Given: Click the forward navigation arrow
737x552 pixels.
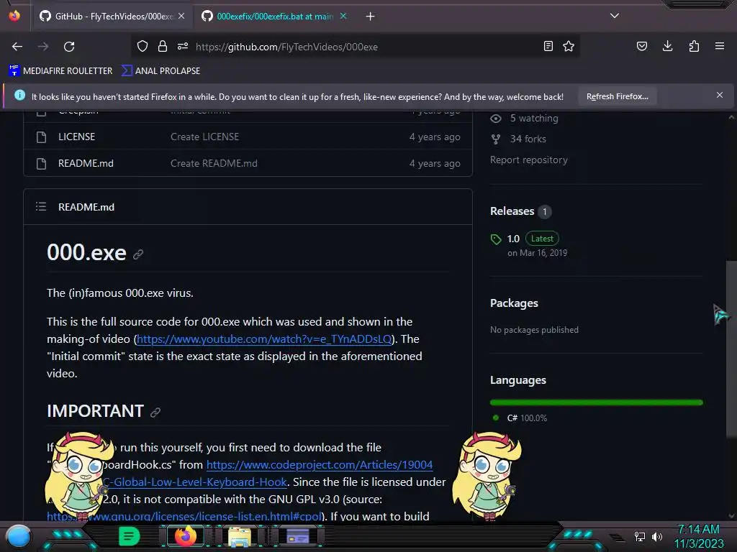Looking at the screenshot, I should click(43, 47).
